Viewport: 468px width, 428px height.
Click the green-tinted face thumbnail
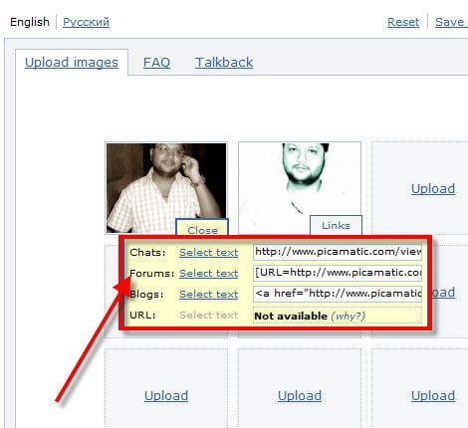(x=300, y=187)
